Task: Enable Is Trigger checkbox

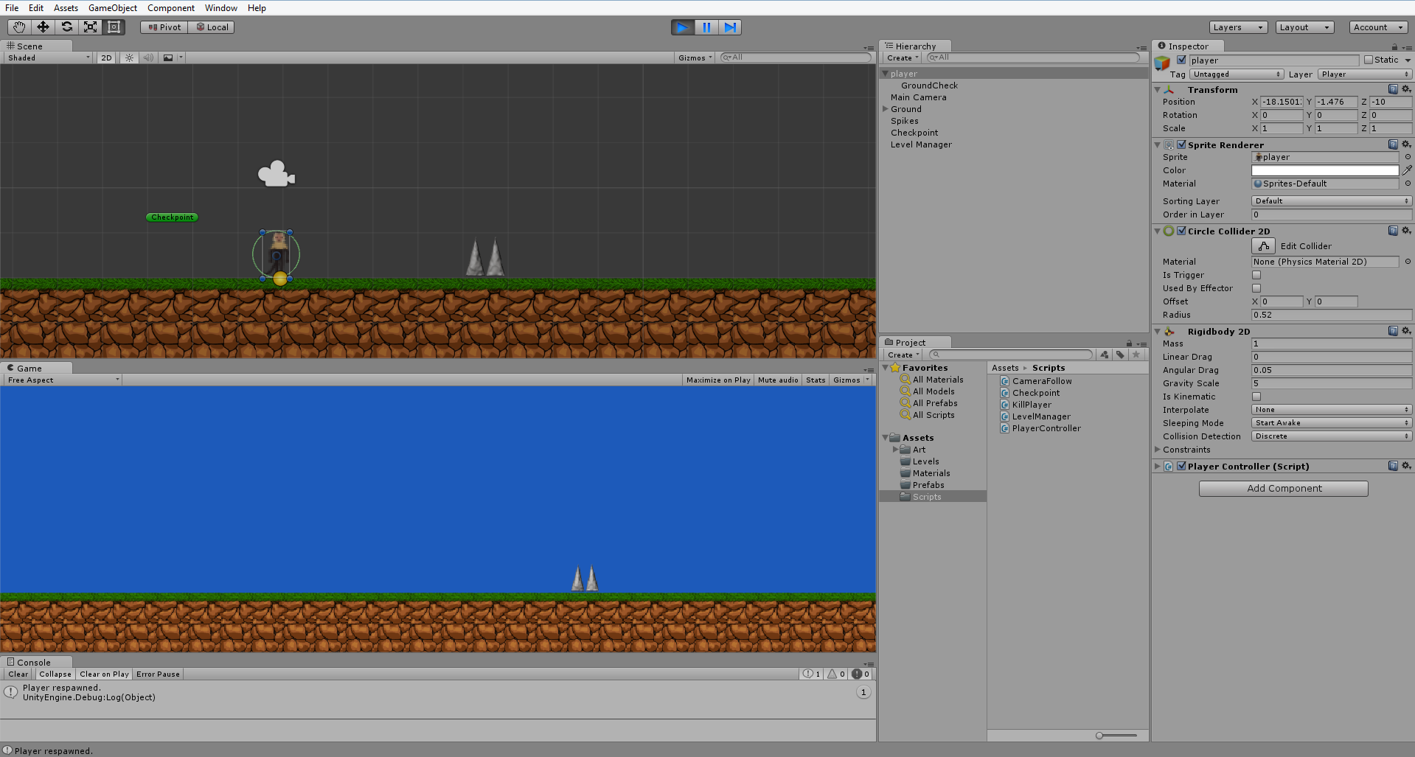Action: [1256, 275]
